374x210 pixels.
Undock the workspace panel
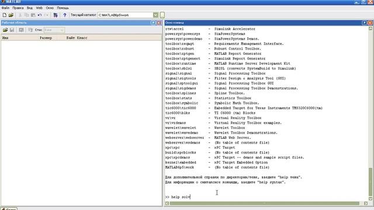coord(153,23)
